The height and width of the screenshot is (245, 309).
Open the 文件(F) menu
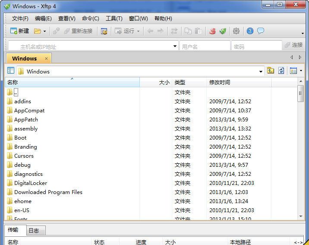(x=20, y=19)
